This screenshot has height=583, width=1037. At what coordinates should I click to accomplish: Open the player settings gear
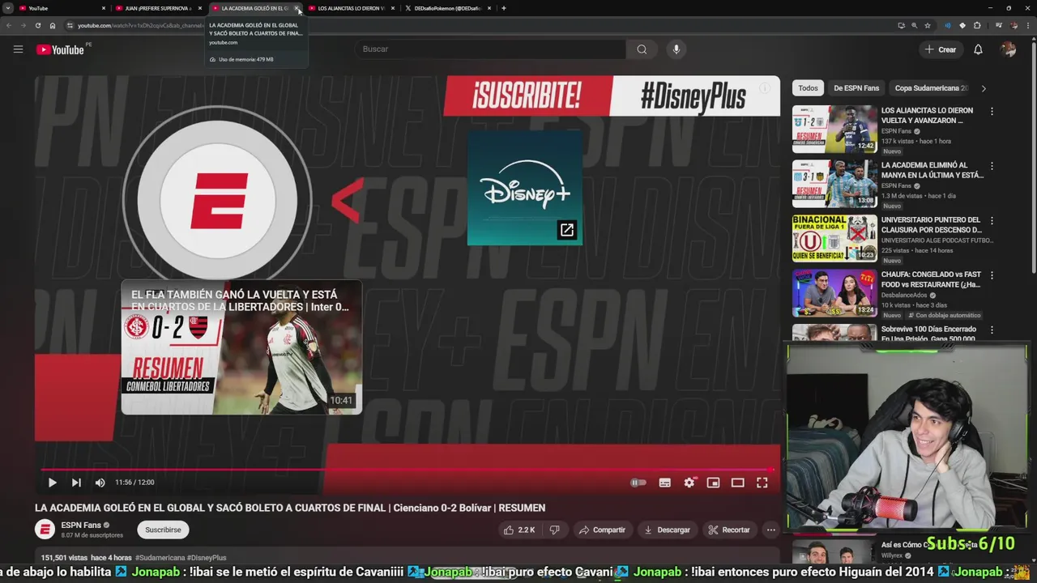point(689,483)
